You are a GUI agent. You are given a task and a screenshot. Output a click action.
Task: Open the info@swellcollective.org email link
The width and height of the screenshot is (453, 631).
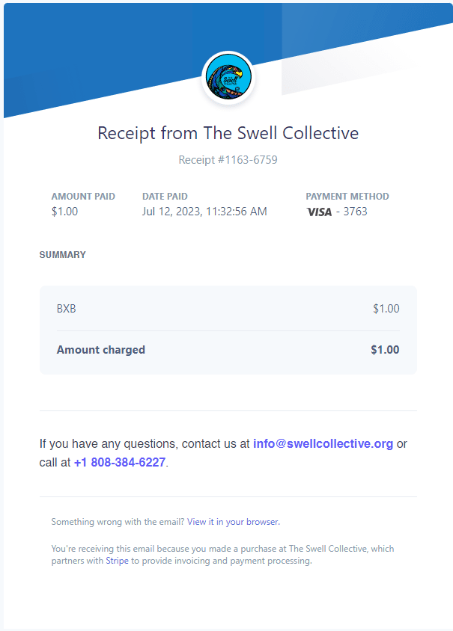[x=323, y=443]
